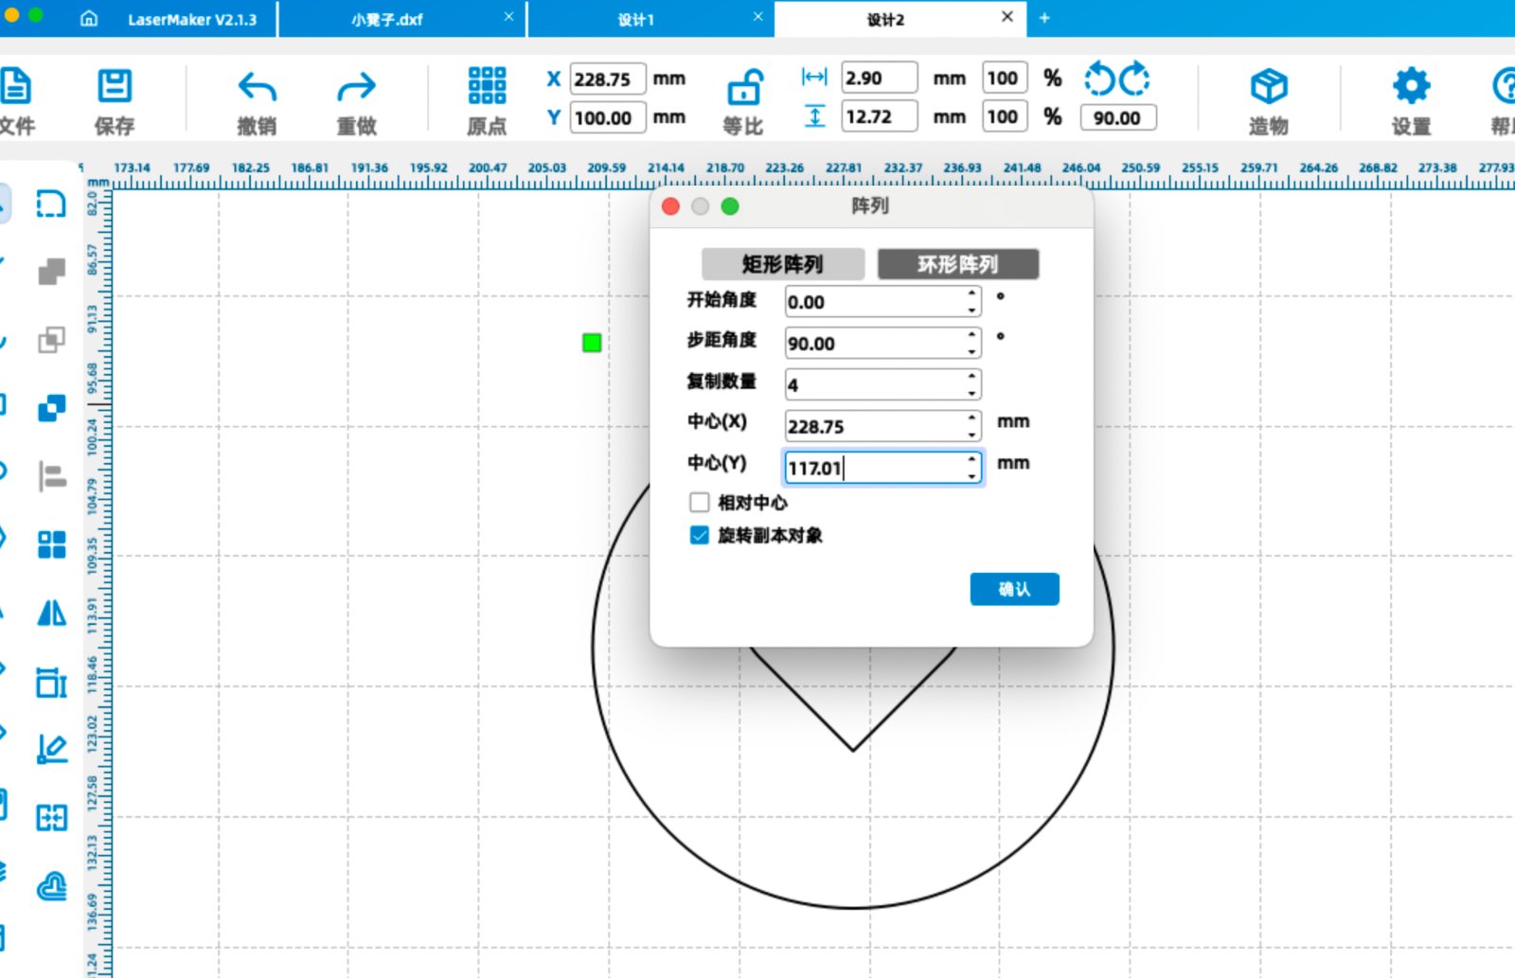The width and height of the screenshot is (1515, 978).
Task: Click the grey union shapes tool
Action: pos(51,272)
